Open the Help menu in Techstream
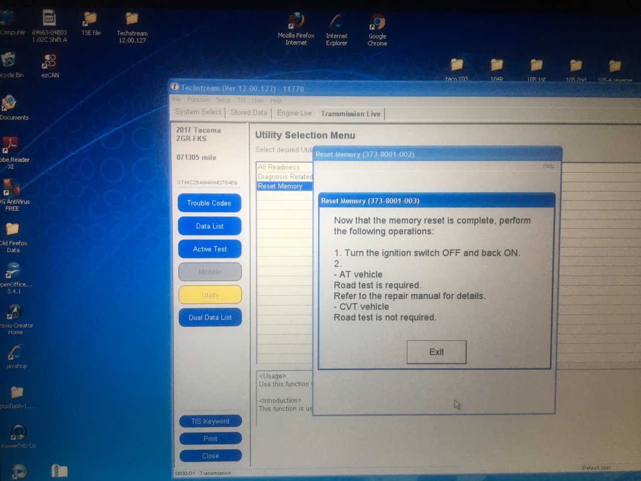The width and height of the screenshot is (641, 481). (276, 101)
